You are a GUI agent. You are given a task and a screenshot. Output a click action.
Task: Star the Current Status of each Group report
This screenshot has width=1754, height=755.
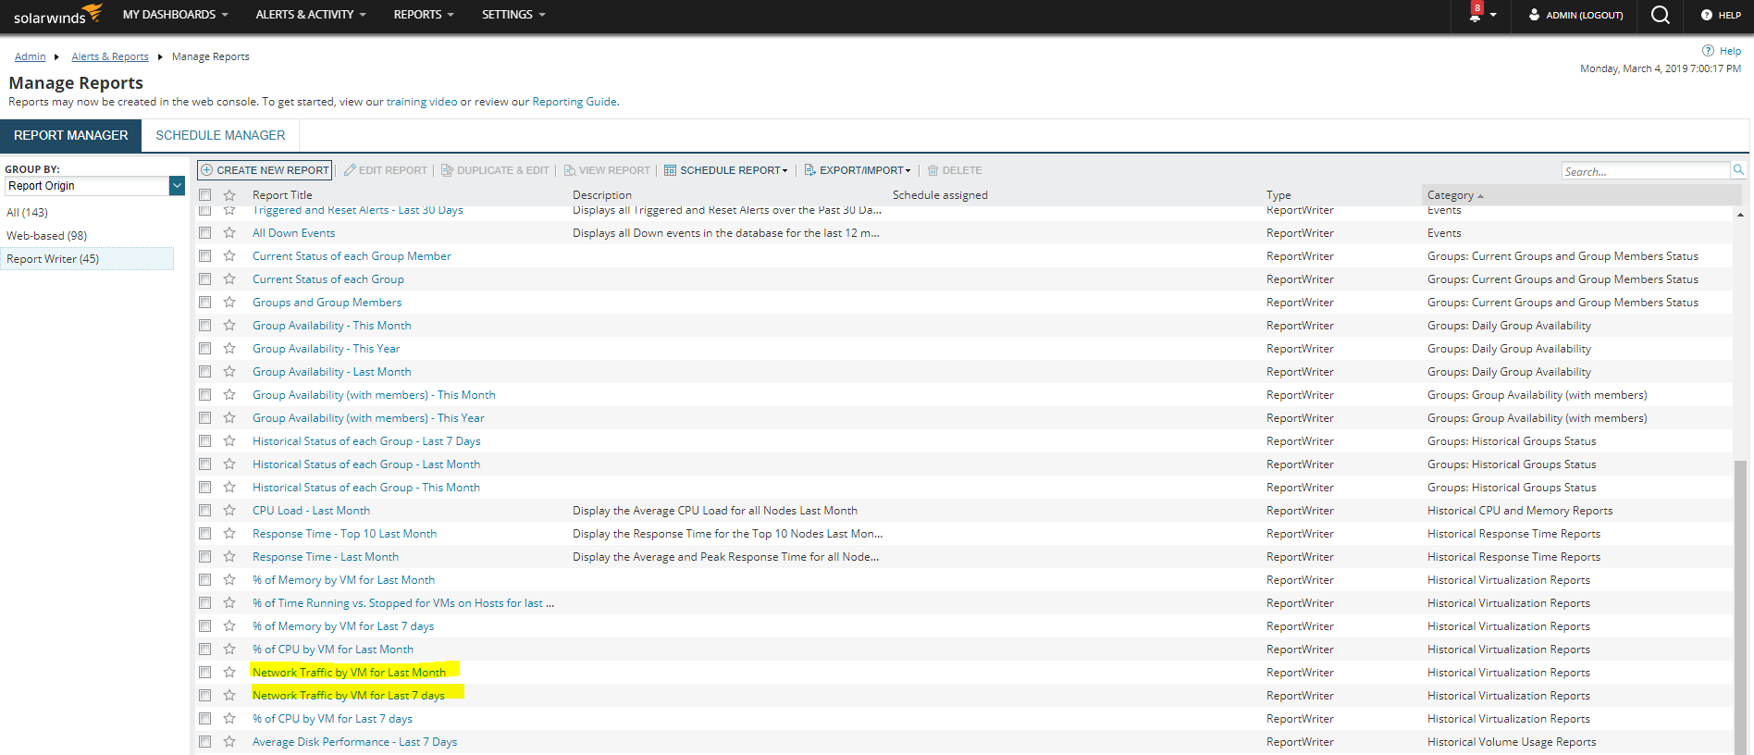pyautogui.click(x=229, y=279)
